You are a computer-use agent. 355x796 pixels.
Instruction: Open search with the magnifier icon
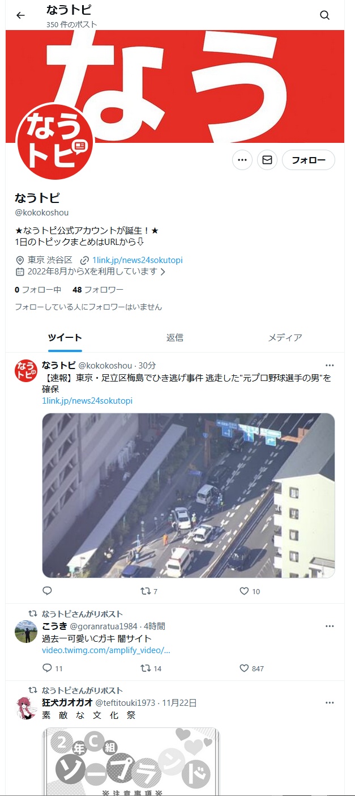[324, 15]
